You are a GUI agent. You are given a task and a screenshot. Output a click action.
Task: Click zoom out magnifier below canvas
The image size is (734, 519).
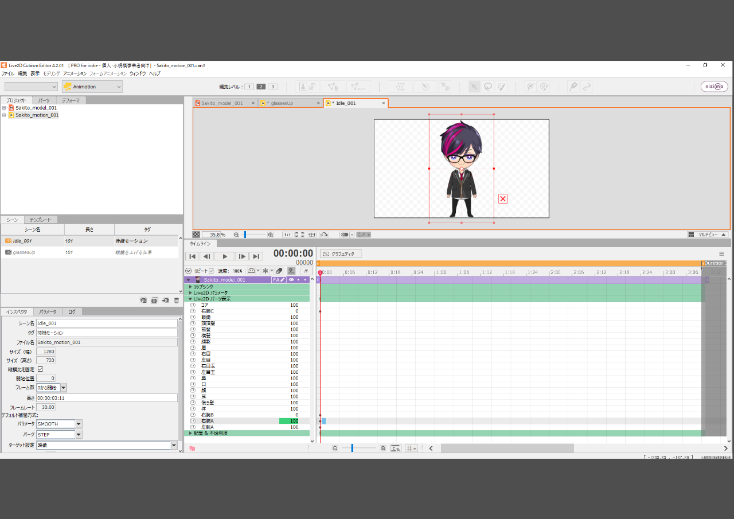click(236, 235)
